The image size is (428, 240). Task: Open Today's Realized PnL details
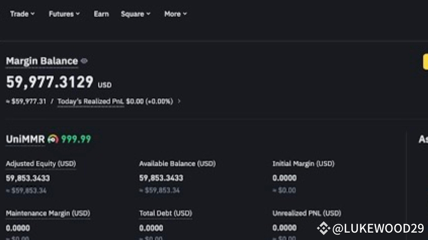point(90,101)
